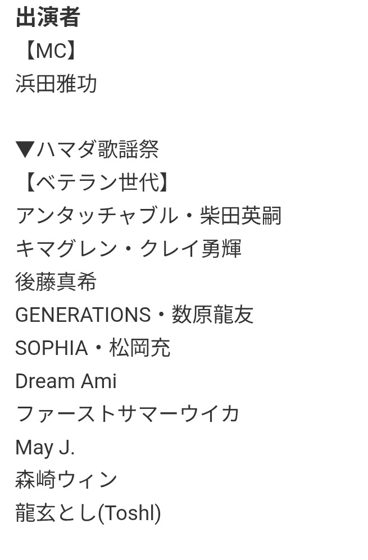This screenshot has width=368, height=560.
Task: Click キマグレン・クレイ勇輝 entry
Action: click(129, 249)
